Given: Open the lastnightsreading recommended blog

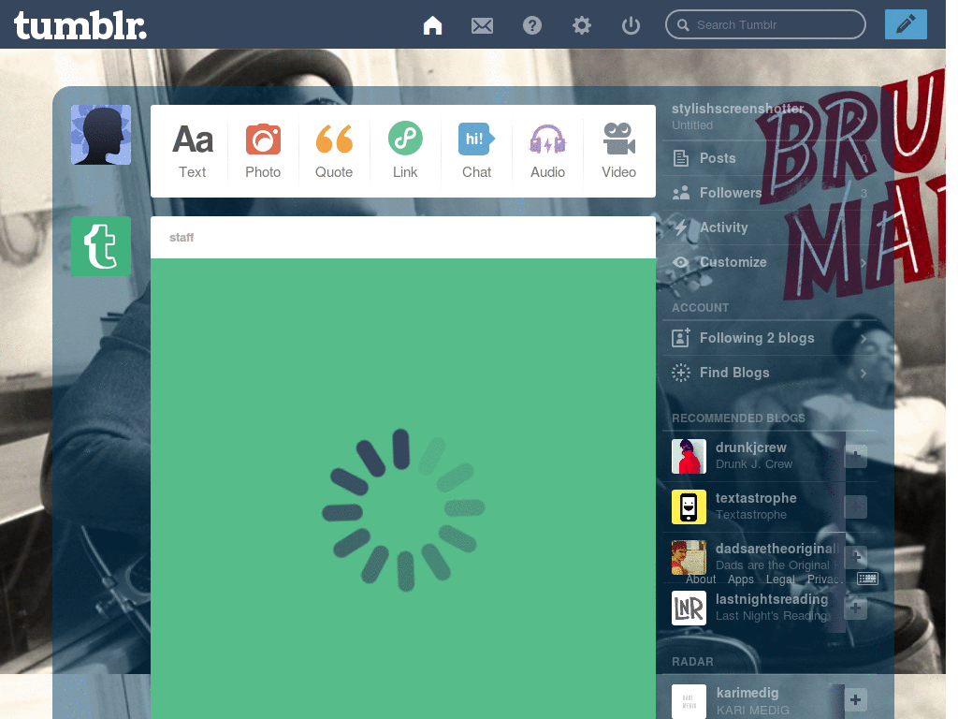Looking at the screenshot, I should pyautogui.click(x=772, y=599).
